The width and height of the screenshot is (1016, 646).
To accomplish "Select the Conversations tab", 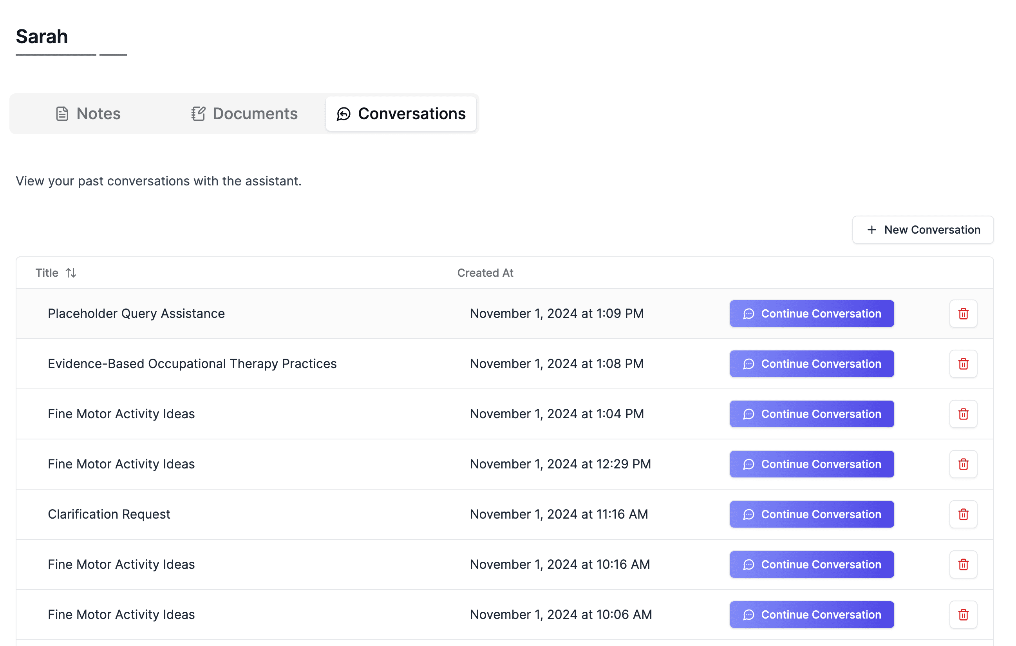I will pyautogui.click(x=401, y=114).
